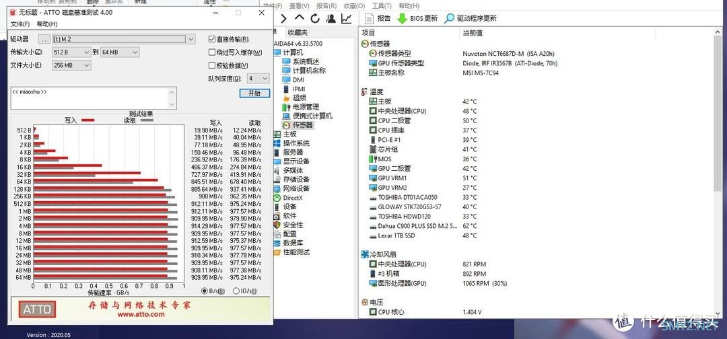
Task: Click AIDA64 forward navigation arrow
Action: (284, 19)
